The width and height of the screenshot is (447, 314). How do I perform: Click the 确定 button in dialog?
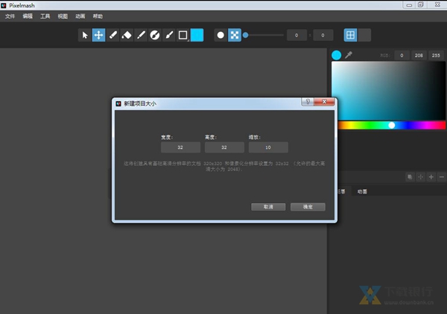pyautogui.click(x=308, y=207)
